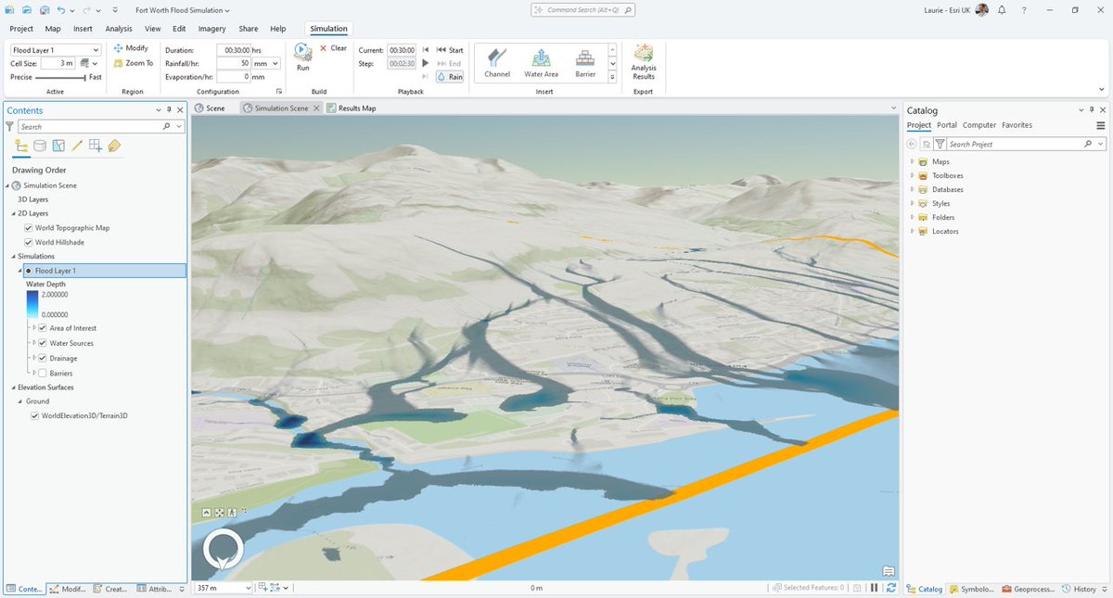Toggle the Rain playback button

tap(450, 77)
